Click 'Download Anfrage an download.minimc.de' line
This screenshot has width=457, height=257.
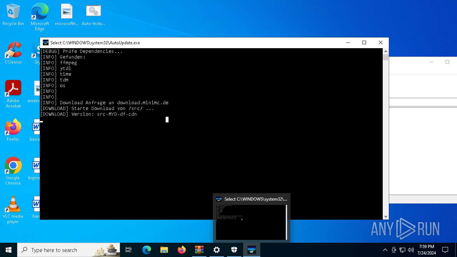pos(104,103)
